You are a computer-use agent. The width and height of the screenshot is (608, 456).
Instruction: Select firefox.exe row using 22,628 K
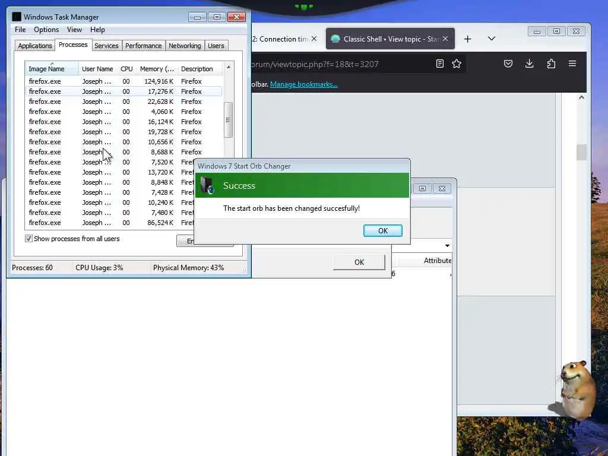pos(123,102)
